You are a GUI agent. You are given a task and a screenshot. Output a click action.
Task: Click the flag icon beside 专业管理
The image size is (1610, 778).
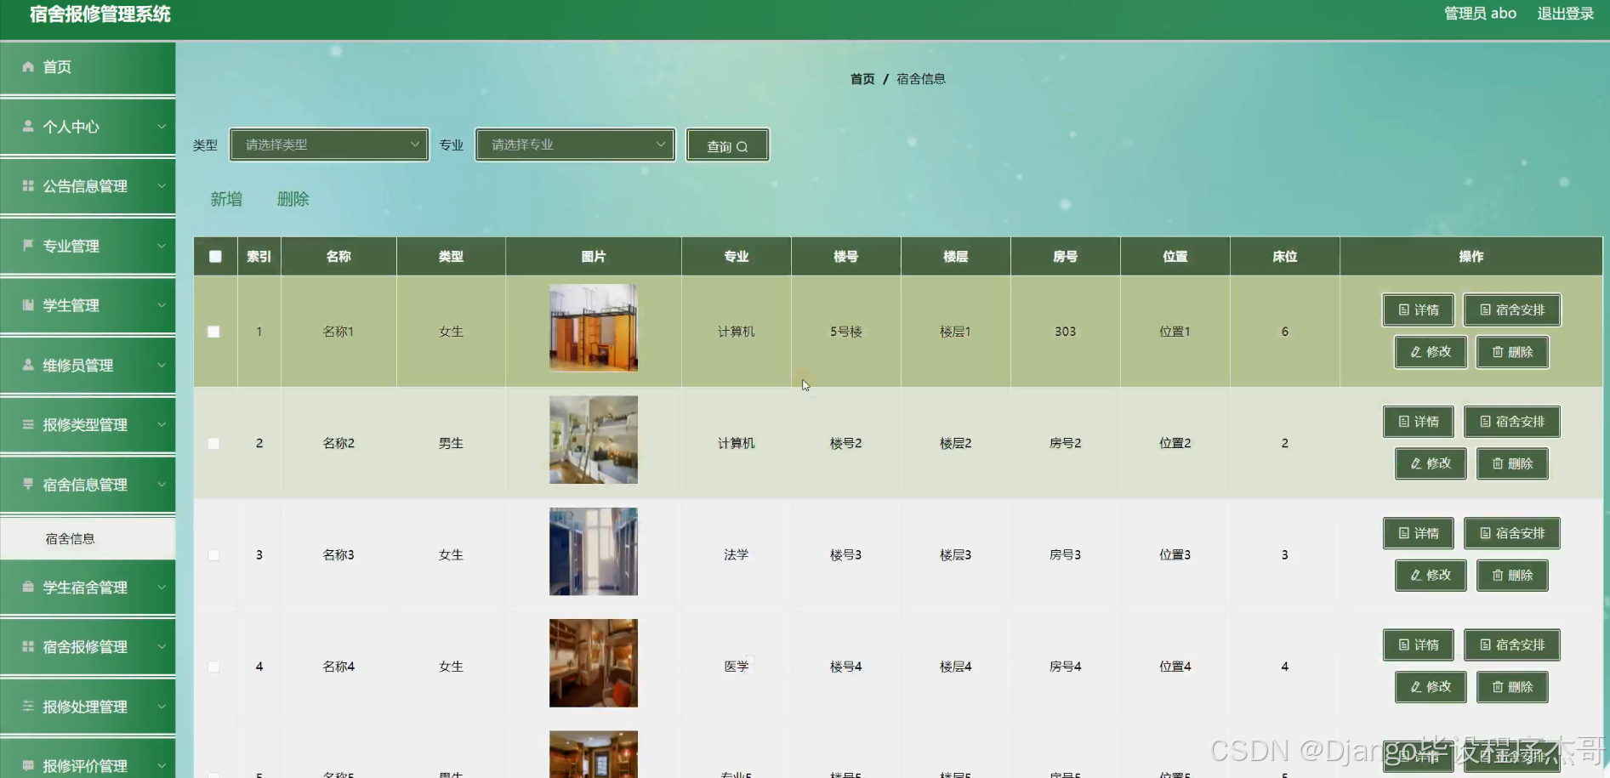28,245
